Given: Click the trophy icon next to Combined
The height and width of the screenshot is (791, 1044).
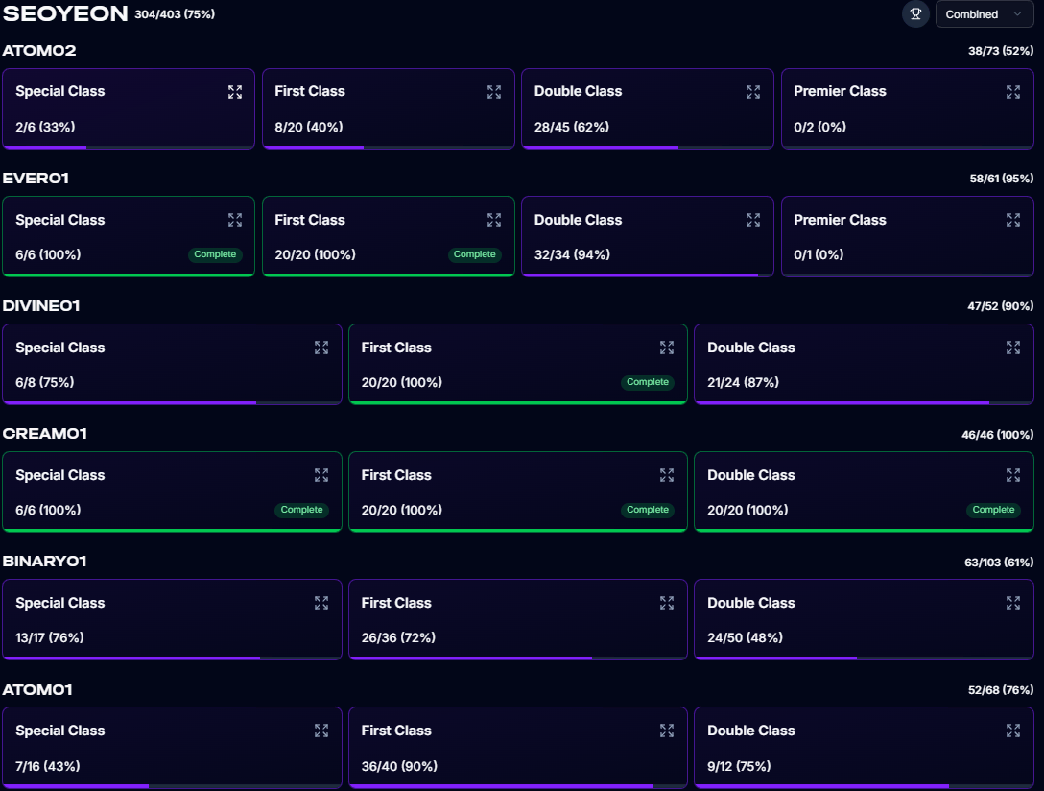Looking at the screenshot, I should click(915, 14).
